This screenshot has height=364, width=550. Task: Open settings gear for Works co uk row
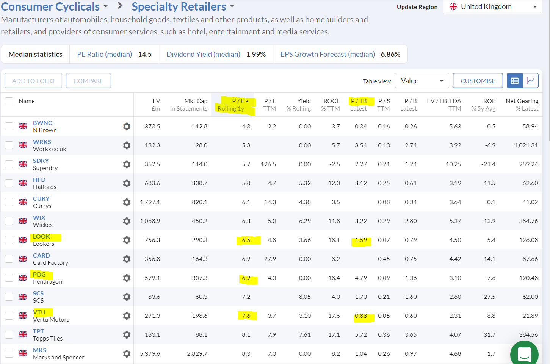tap(127, 145)
